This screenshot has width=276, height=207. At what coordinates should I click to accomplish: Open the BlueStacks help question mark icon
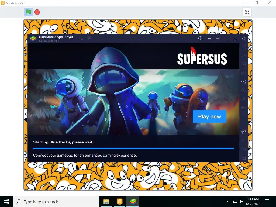[200, 38]
